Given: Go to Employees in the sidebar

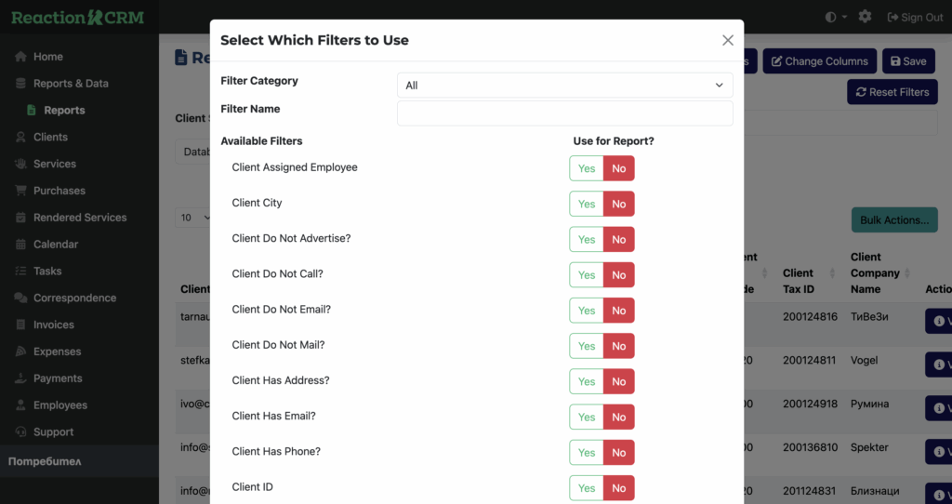Looking at the screenshot, I should [x=59, y=405].
